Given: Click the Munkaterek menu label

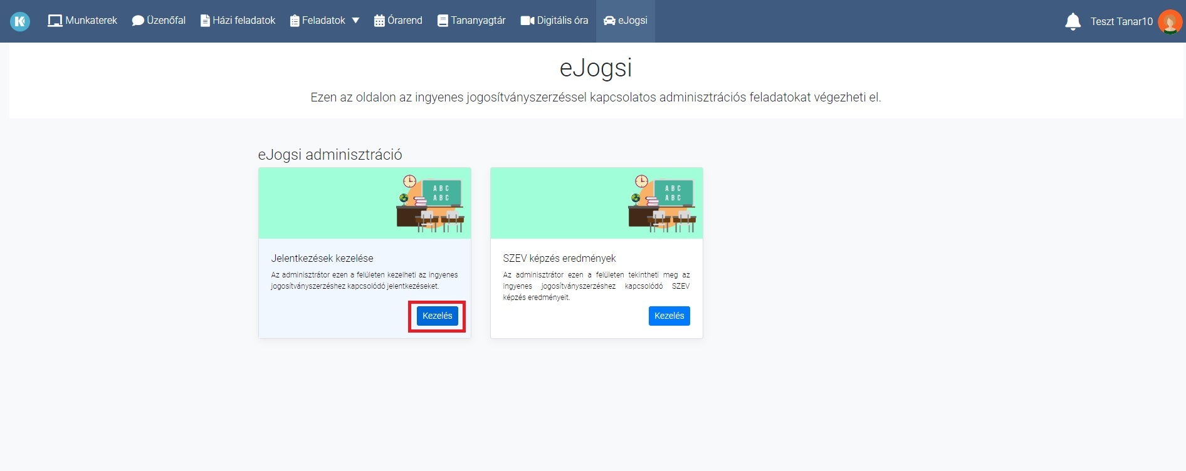Looking at the screenshot, I should [92, 21].
